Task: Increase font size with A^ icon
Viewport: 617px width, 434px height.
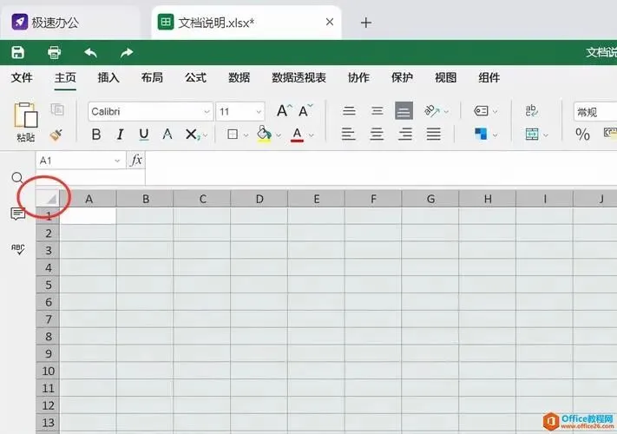Action: (x=284, y=110)
